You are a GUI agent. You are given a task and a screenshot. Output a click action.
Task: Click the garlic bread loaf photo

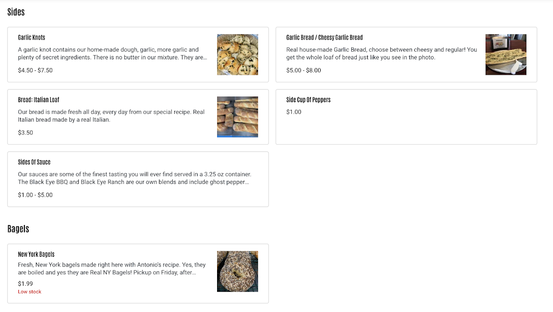tap(506, 54)
